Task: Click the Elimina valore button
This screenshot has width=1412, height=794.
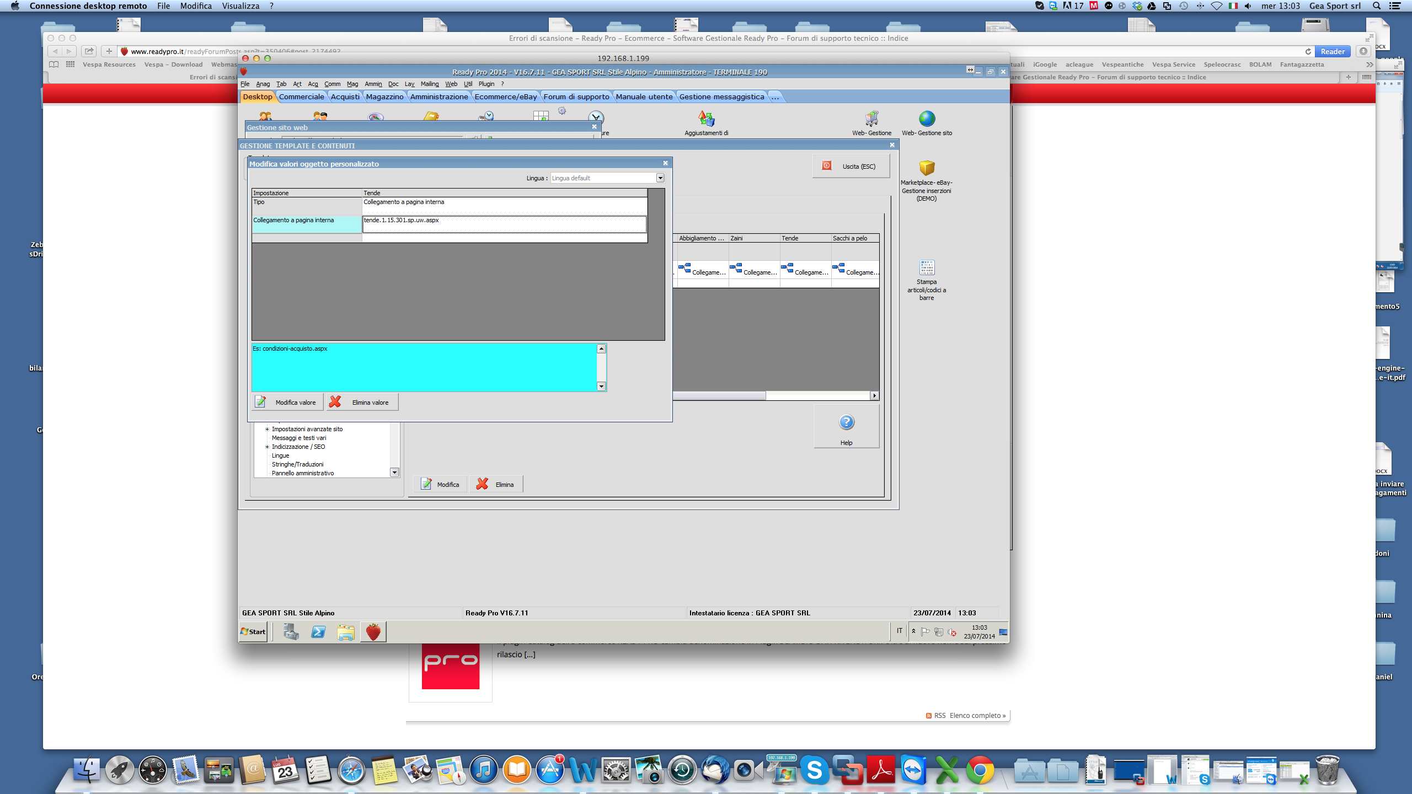Action: (362, 403)
